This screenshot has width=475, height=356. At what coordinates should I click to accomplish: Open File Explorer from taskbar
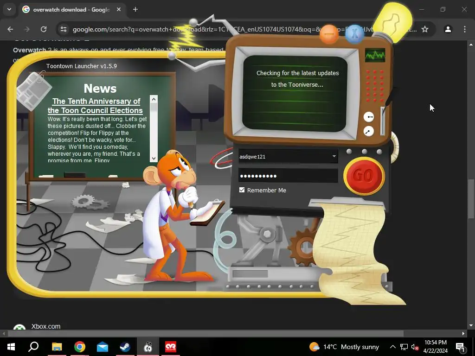coord(57,347)
